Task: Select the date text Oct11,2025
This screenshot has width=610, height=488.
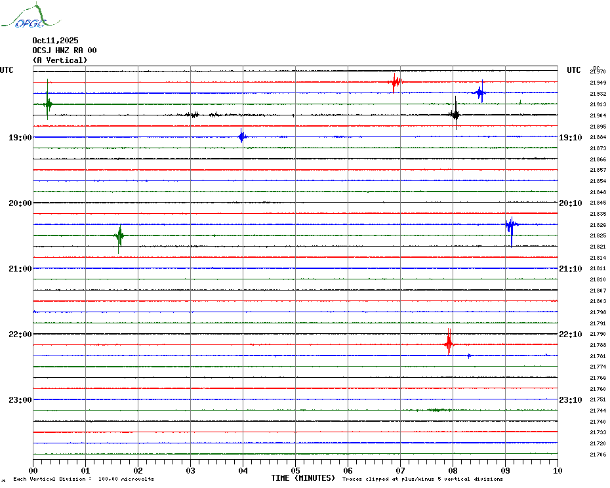Action: [x=55, y=41]
